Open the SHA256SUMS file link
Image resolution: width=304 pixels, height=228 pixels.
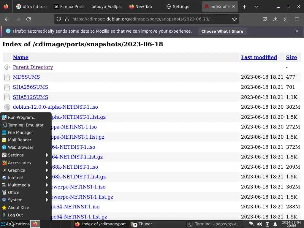point(31,87)
